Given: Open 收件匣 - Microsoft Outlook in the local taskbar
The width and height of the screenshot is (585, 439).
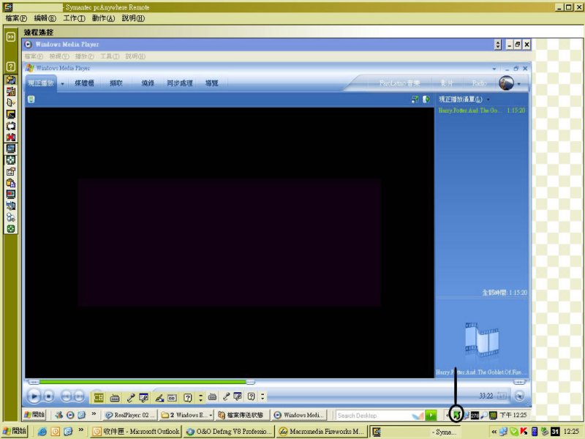Looking at the screenshot, I should [x=136, y=432].
